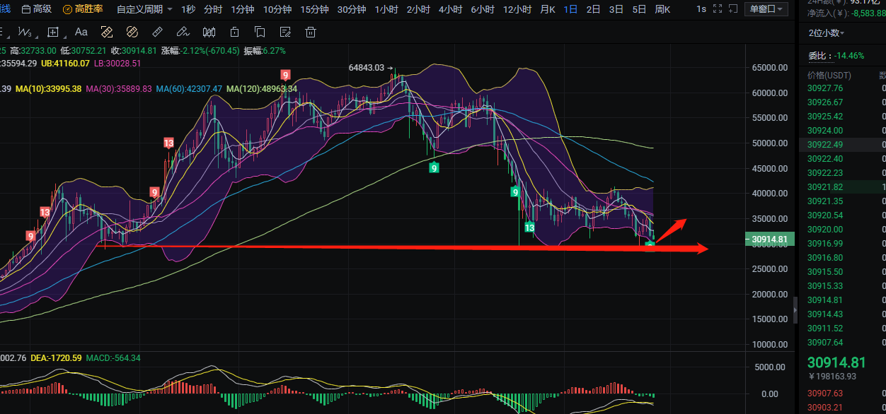The height and width of the screenshot is (414, 886).
Task: Select the freehand brush drawing tool
Action: [183, 32]
